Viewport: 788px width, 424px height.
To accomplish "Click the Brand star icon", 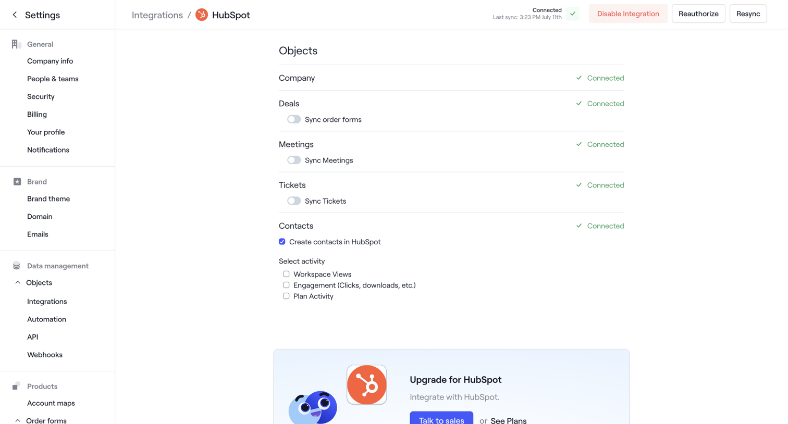I will (x=17, y=182).
